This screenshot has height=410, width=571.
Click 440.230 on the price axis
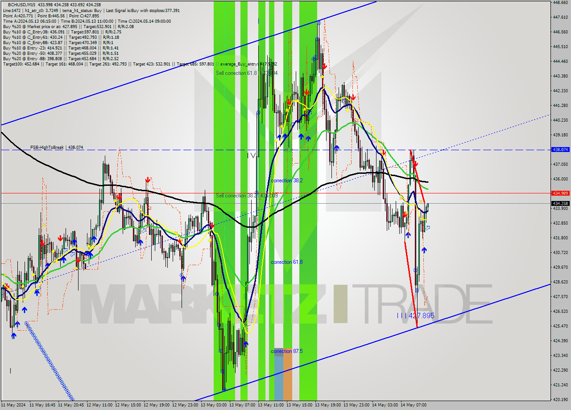pos(560,120)
